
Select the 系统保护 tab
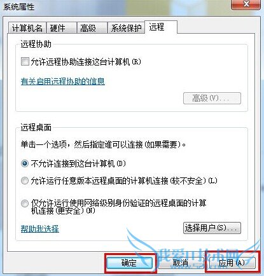pos(126,28)
